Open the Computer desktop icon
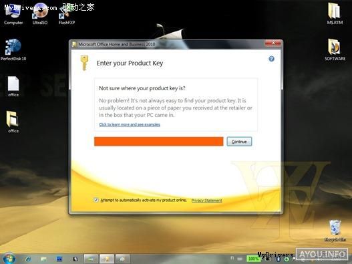Screen dimensions: 352x264 click(x=13, y=14)
